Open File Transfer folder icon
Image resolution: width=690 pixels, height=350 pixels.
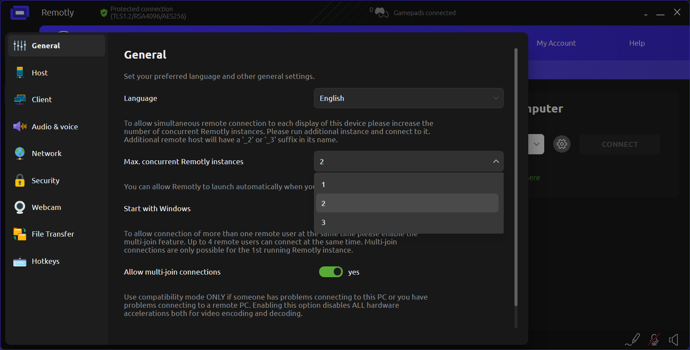coord(20,234)
